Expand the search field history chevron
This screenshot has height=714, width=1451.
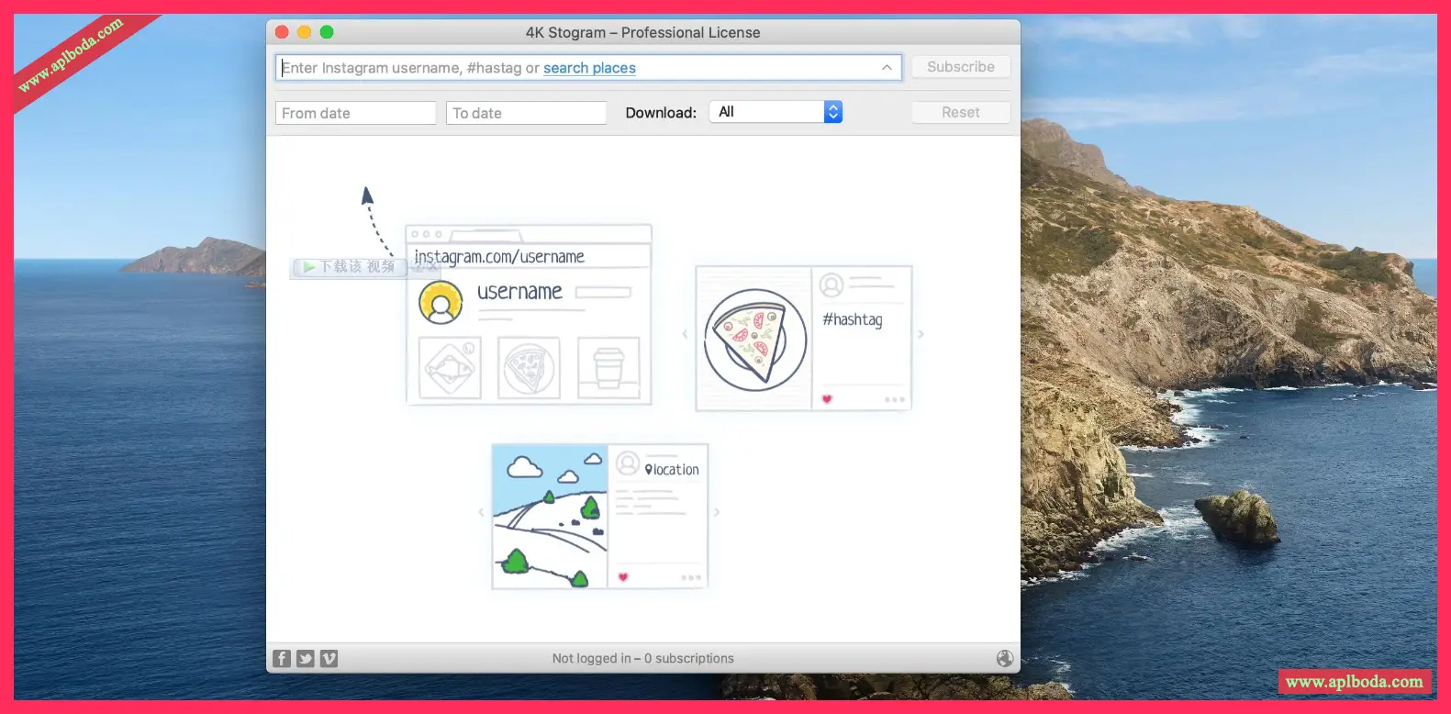click(x=887, y=68)
